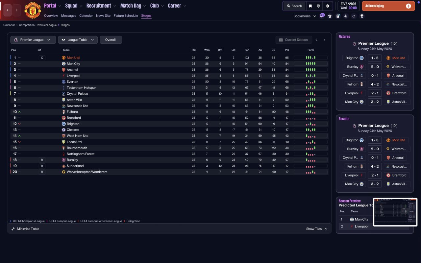Sort table by the GD column header
Screen dimensions: 421x263
273,50
